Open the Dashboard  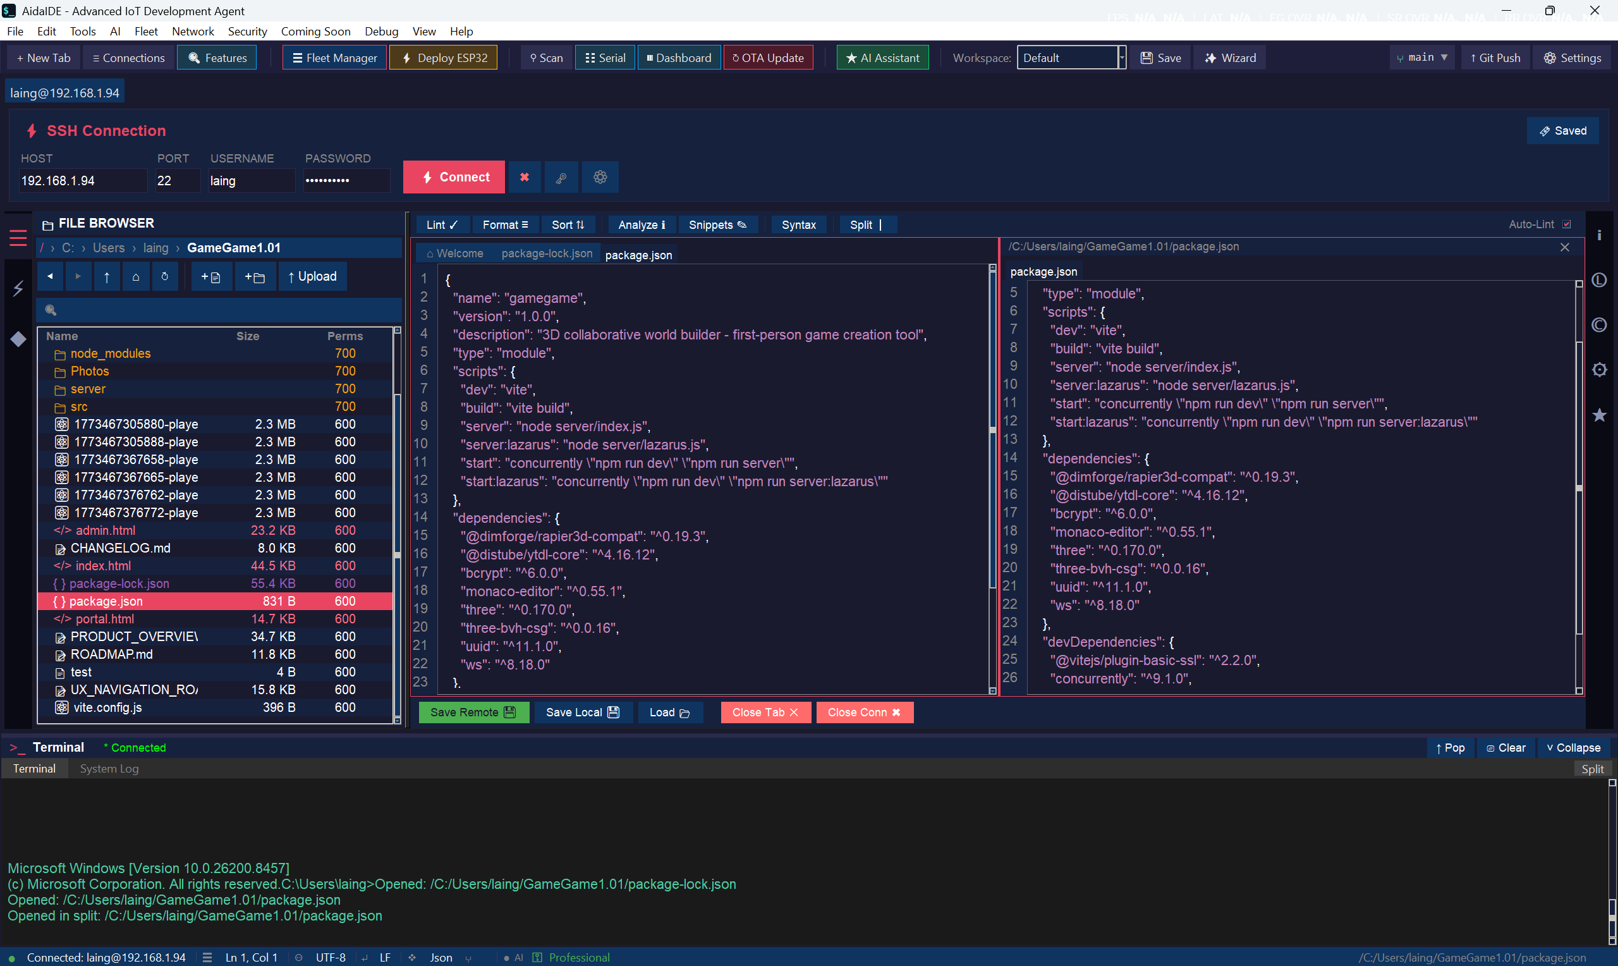click(x=679, y=58)
